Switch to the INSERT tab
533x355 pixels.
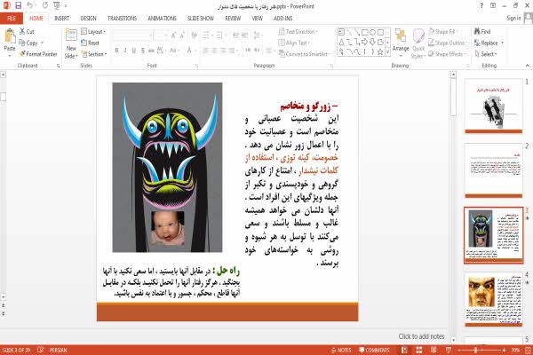[x=61, y=19]
